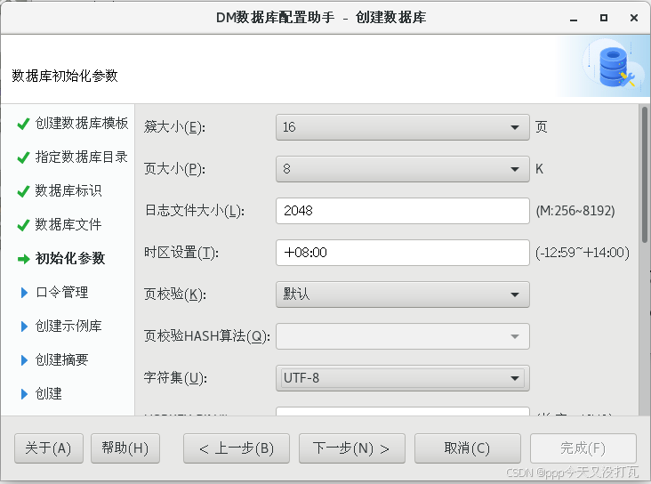Screen dimensions: 651x484
Task: Click the green checkmark beside 指定数据库目录
Action: point(23,157)
